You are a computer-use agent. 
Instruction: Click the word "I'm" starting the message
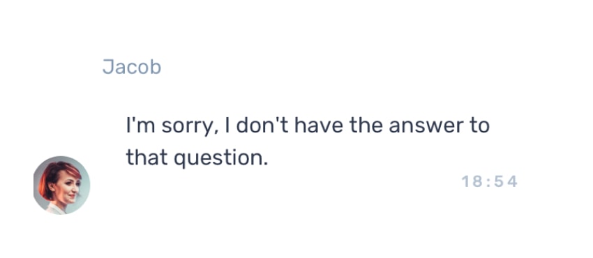140,126
